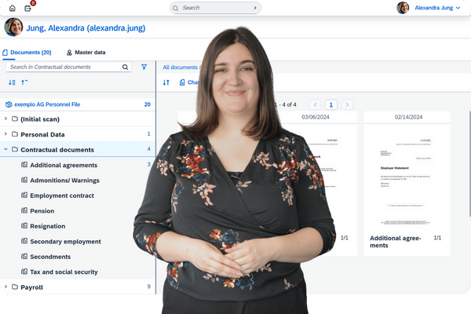Click the Search in Contractual documents field

[x=63, y=68]
